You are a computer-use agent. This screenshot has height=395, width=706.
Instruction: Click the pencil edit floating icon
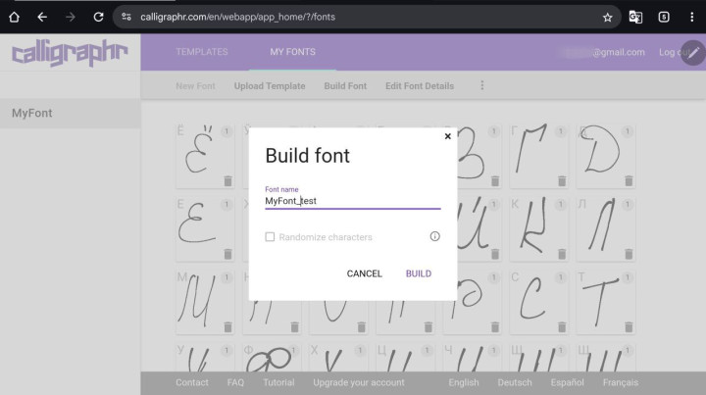click(692, 52)
